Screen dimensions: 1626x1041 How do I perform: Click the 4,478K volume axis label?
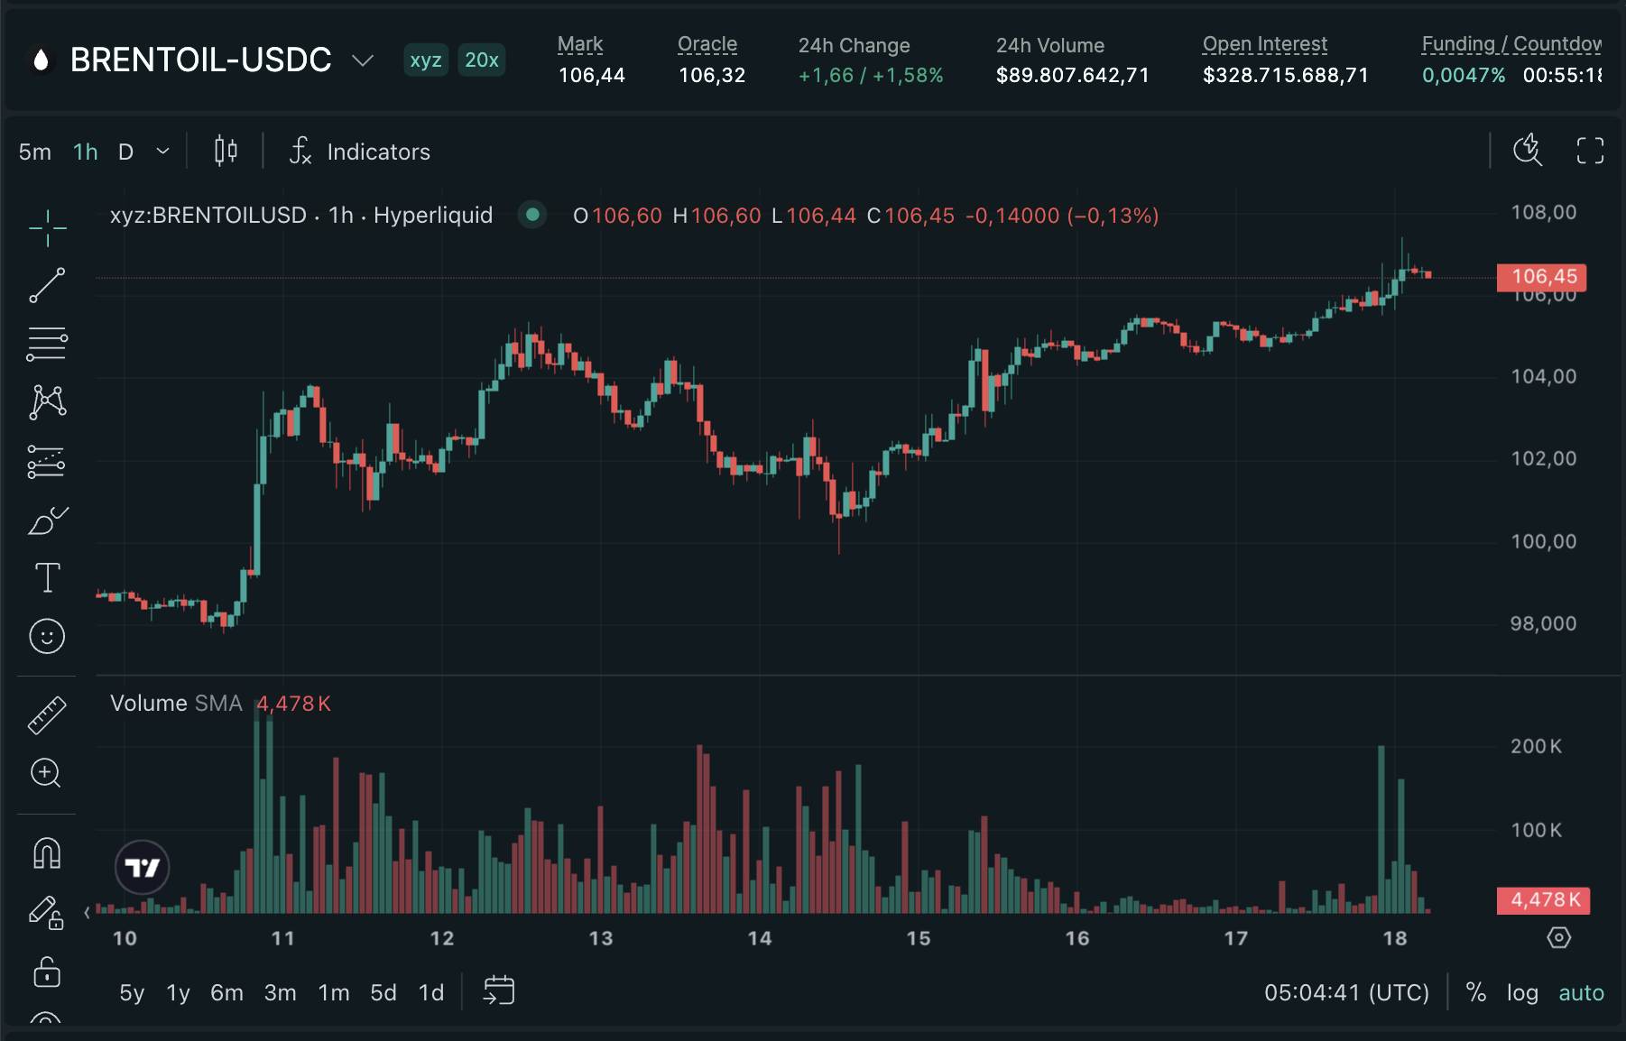pyautogui.click(x=1543, y=899)
